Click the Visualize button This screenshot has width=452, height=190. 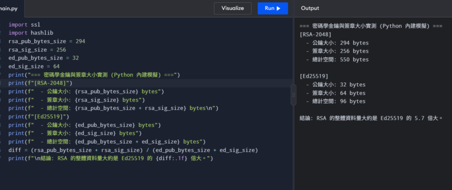click(233, 8)
